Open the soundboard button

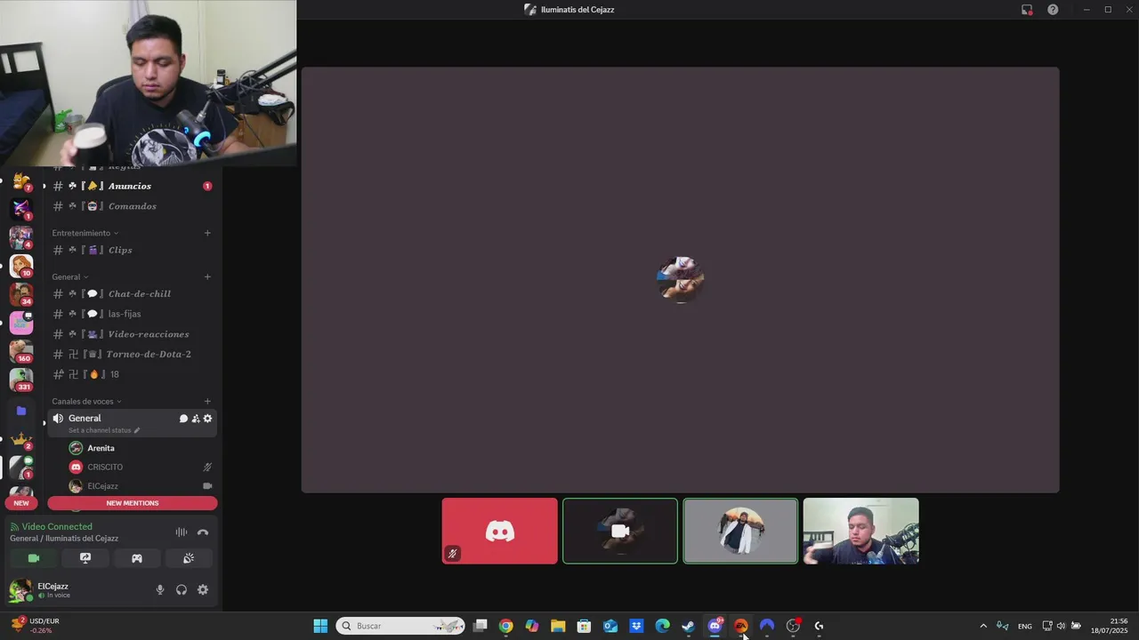coord(189,558)
